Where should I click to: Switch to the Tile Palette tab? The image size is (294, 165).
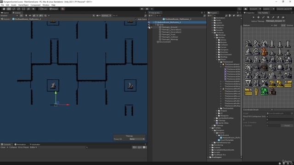tap(263, 13)
